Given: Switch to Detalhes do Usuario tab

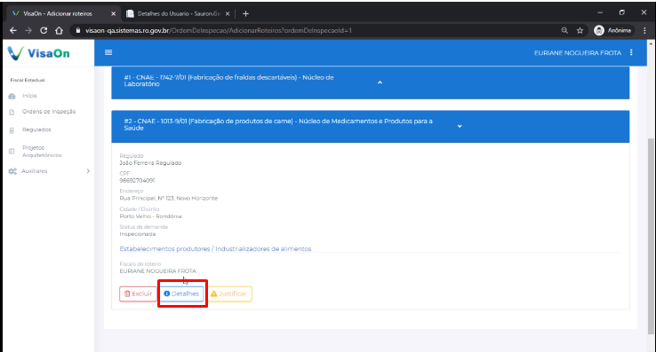Looking at the screenshot, I should 179,14.
